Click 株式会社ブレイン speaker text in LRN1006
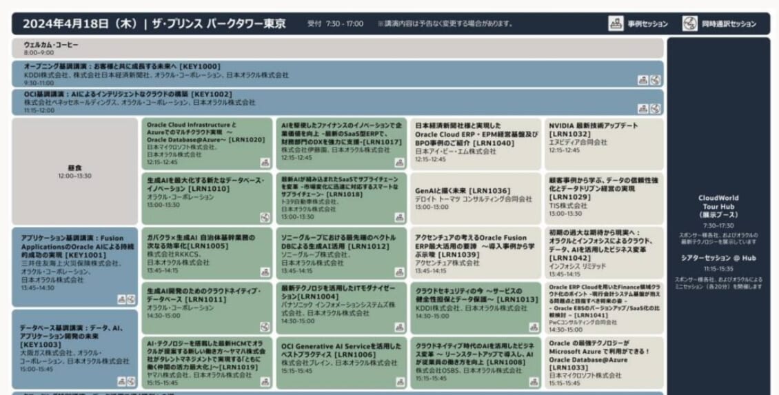This screenshot has height=395, width=779. (x=305, y=363)
